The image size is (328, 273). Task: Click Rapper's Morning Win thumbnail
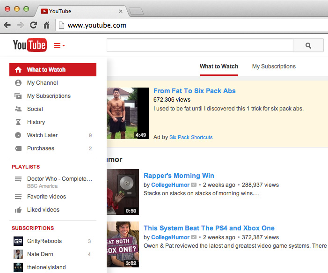click(x=123, y=192)
